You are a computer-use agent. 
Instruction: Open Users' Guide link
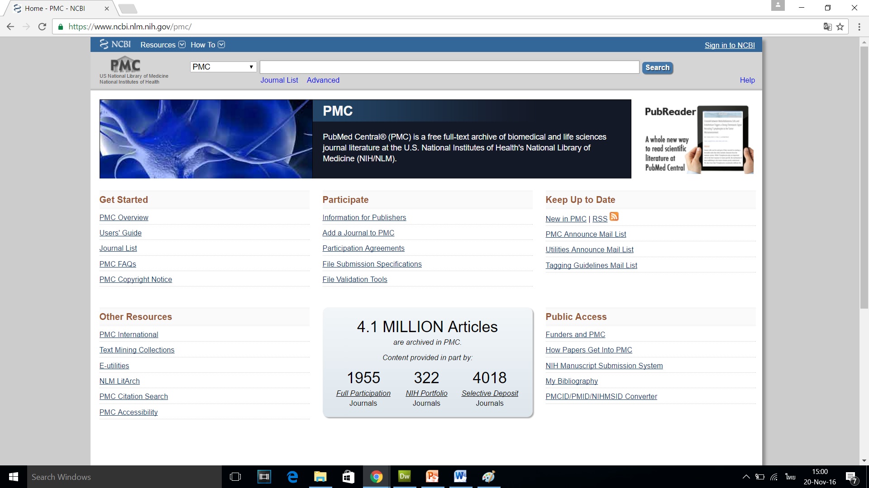(120, 233)
